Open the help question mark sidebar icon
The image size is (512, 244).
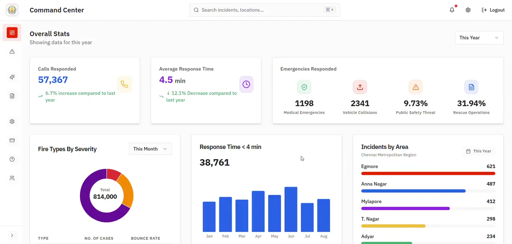pyautogui.click(x=12, y=159)
